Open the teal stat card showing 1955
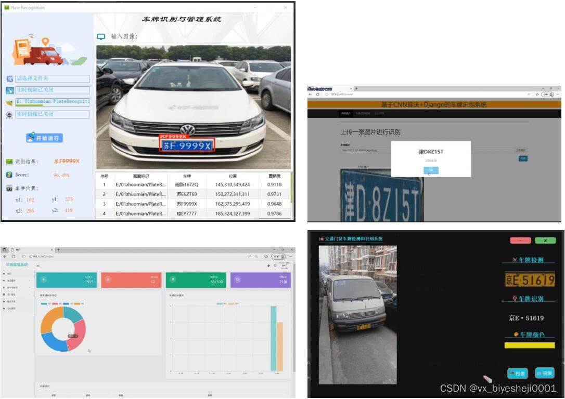The width and height of the screenshot is (565, 399). pos(67,280)
